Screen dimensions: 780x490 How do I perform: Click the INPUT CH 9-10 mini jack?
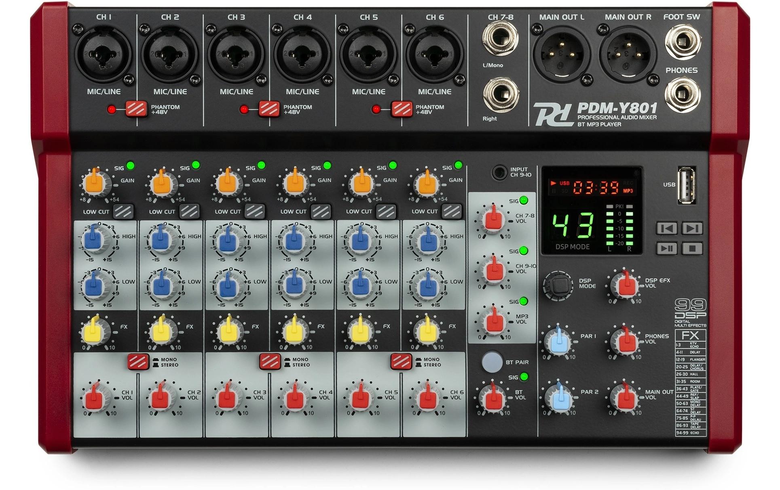[500, 173]
